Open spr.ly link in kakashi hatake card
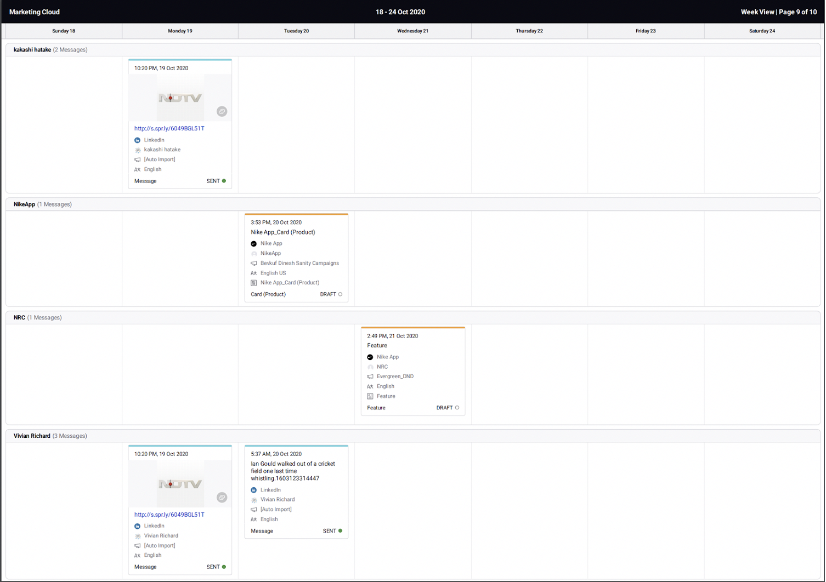Viewport: 826px width, 582px height. pyautogui.click(x=169, y=129)
